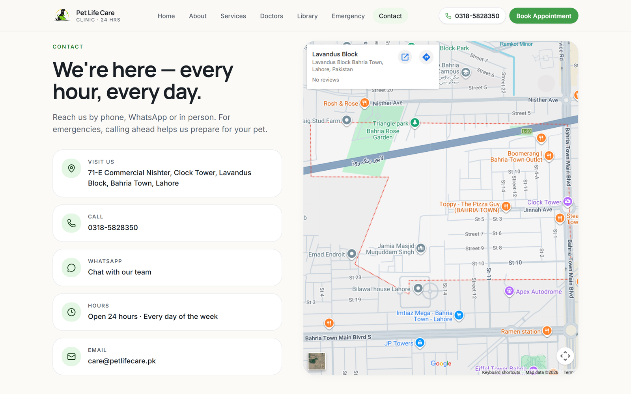Screen dimensions: 631x394
Task: Open map Keyboard shortcuts link
Action: [x=501, y=372]
